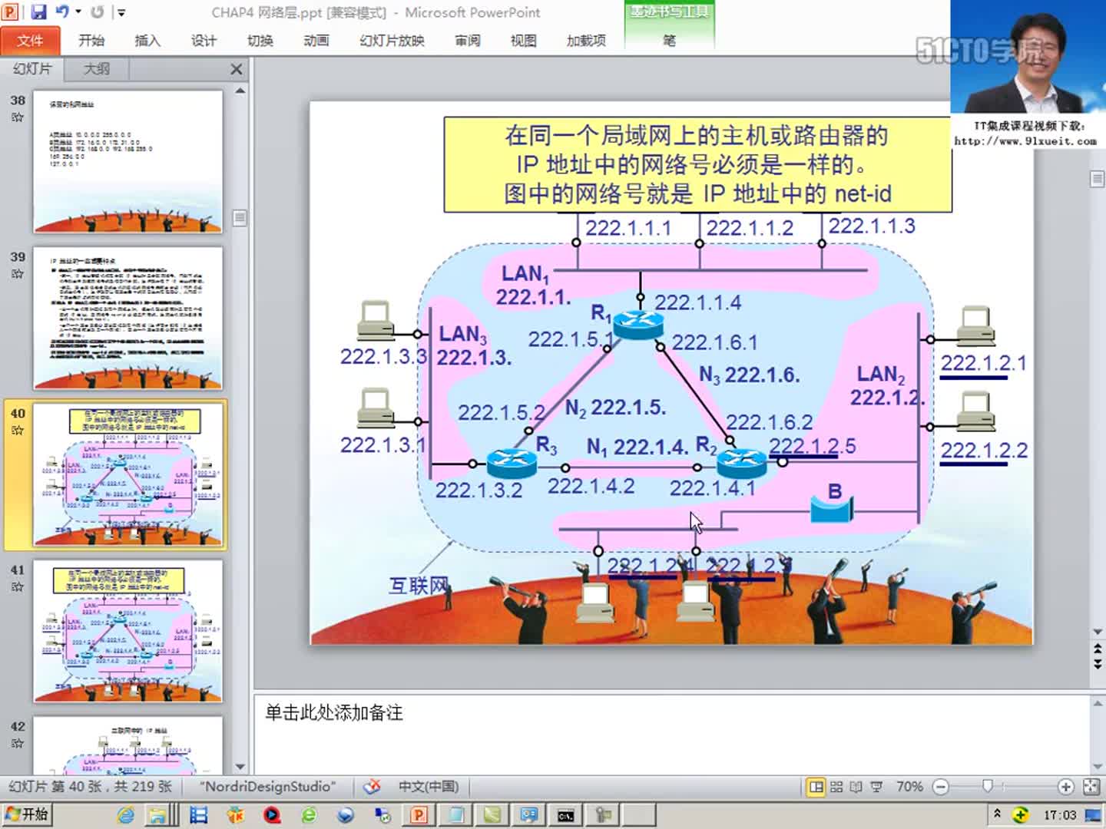This screenshot has width=1106, height=829.
Task: Click the Redo icon in title bar
Action: tap(97, 12)
